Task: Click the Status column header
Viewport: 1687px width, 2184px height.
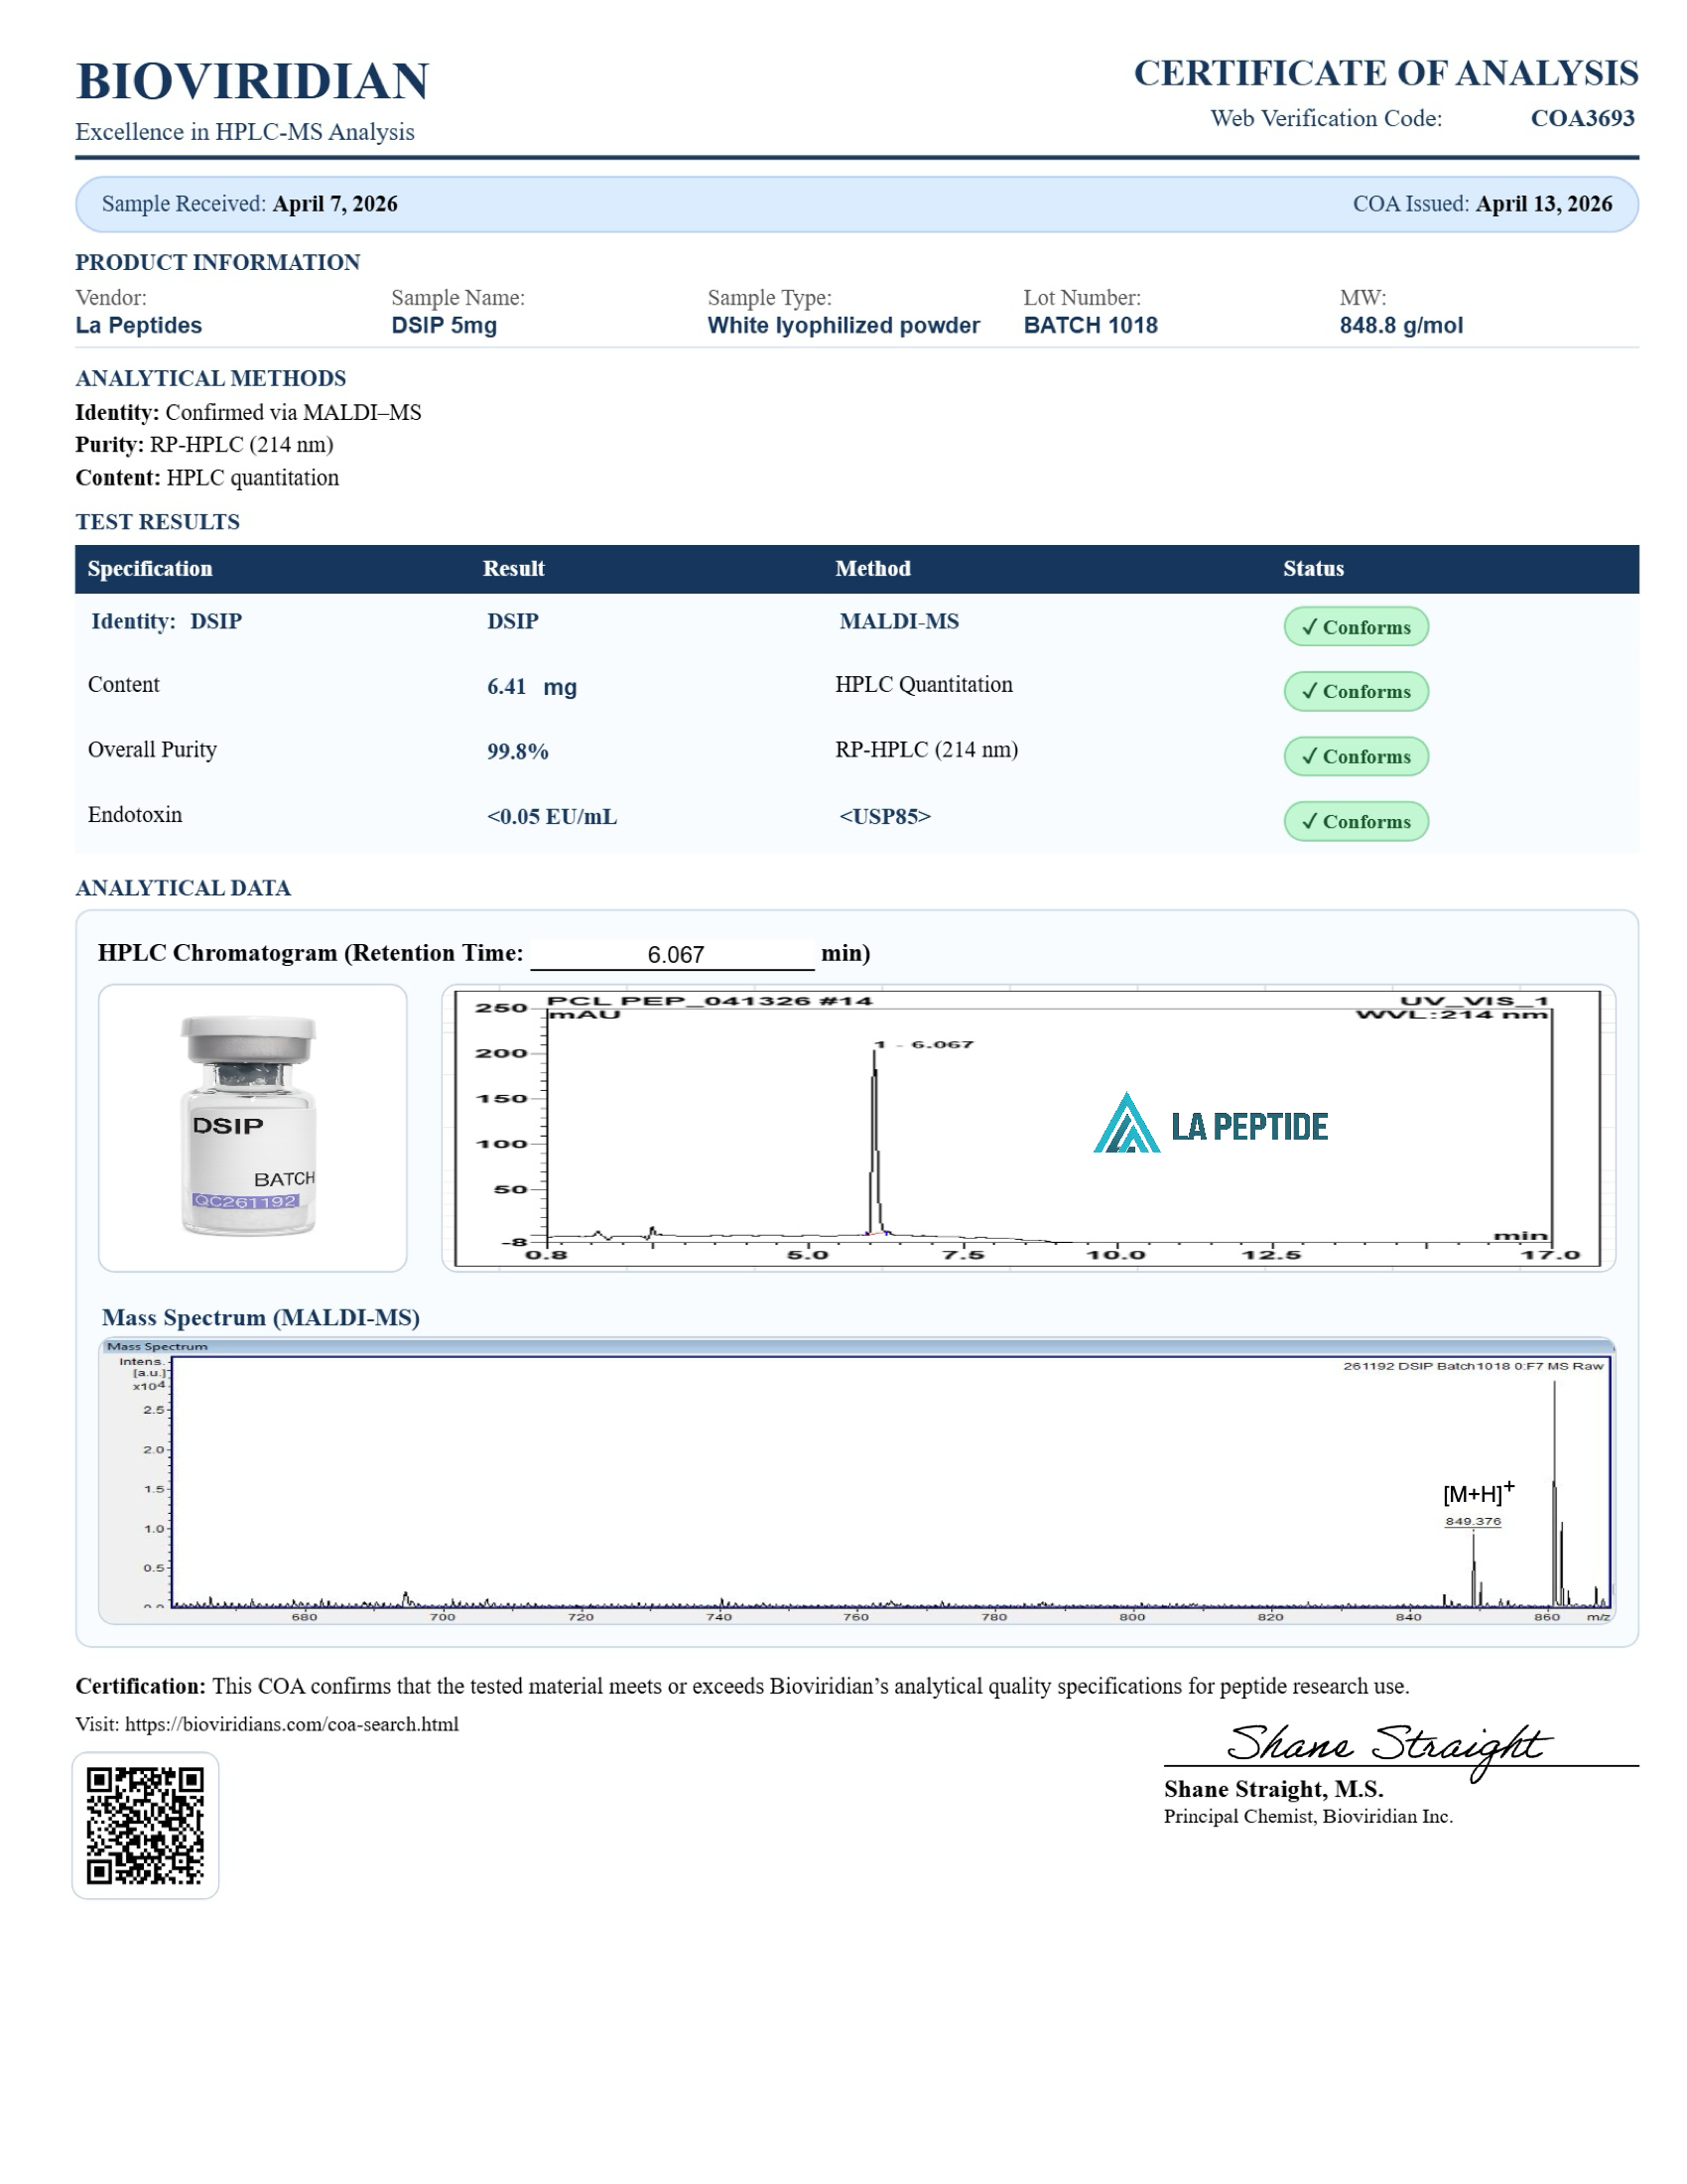Action: (1312, 568)
